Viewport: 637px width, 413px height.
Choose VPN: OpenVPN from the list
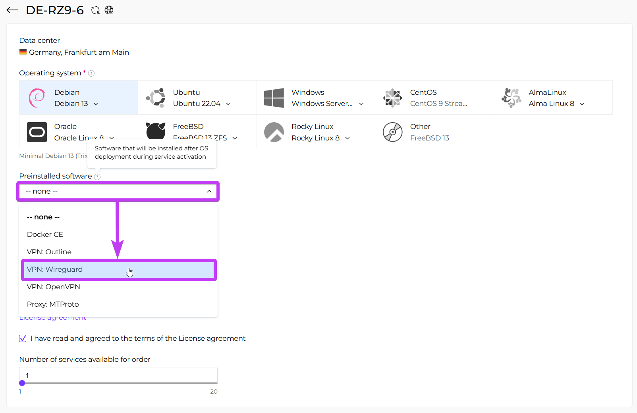pyautogui.click(x=118, y=287)
